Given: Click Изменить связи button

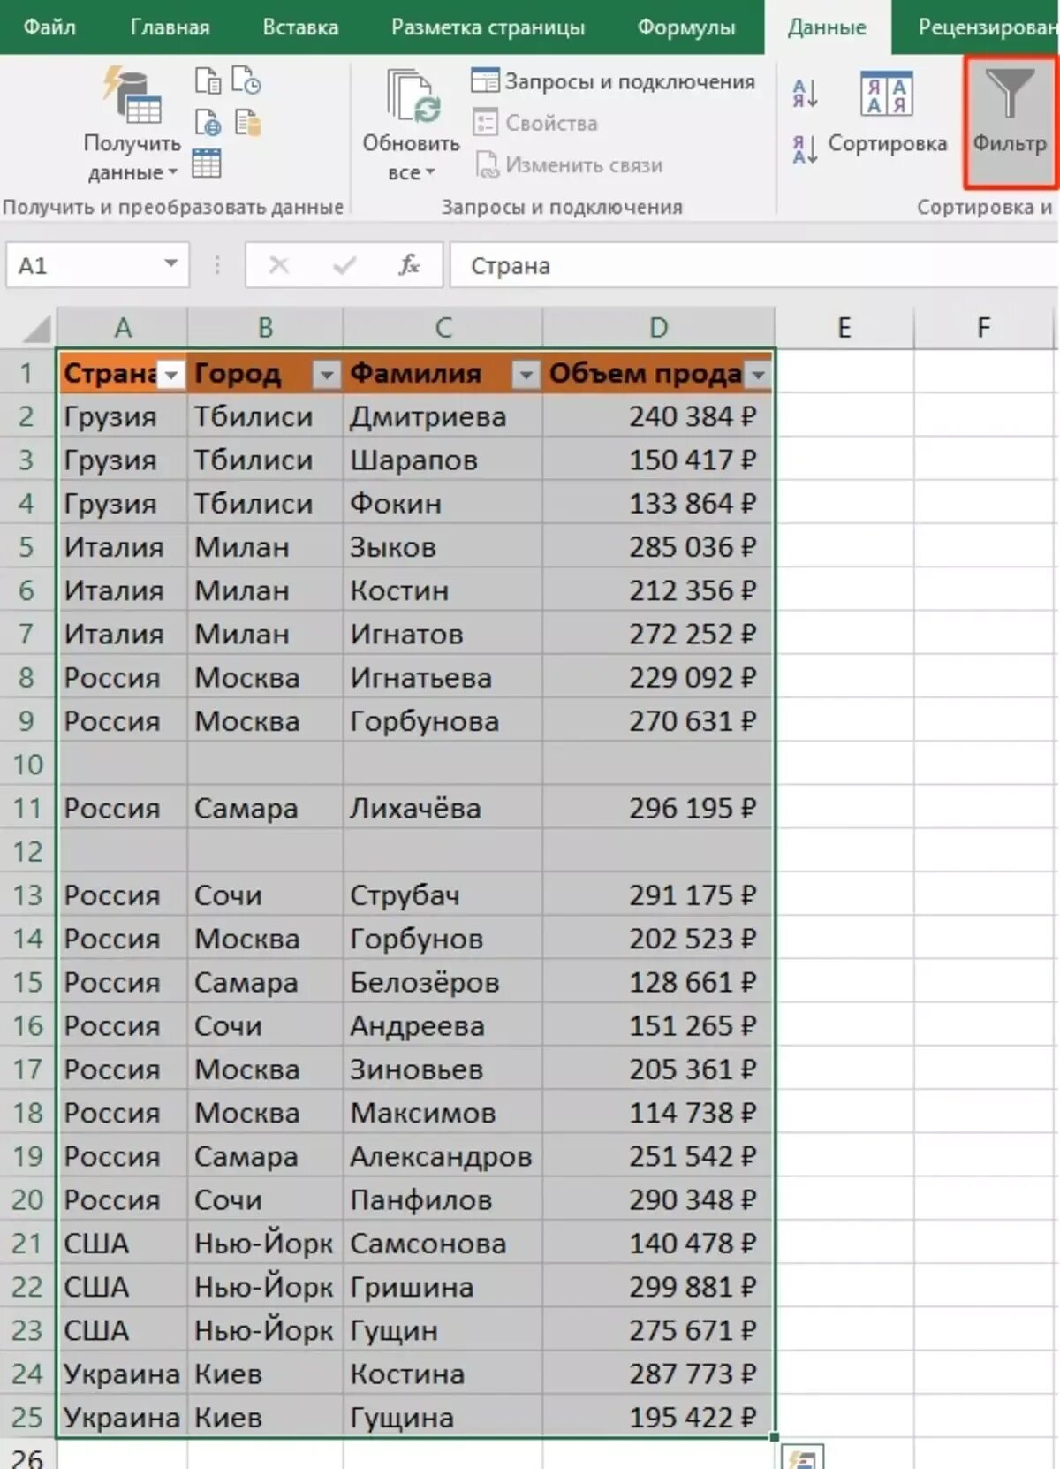Looking at the screenshot, I should click(569, 165).
